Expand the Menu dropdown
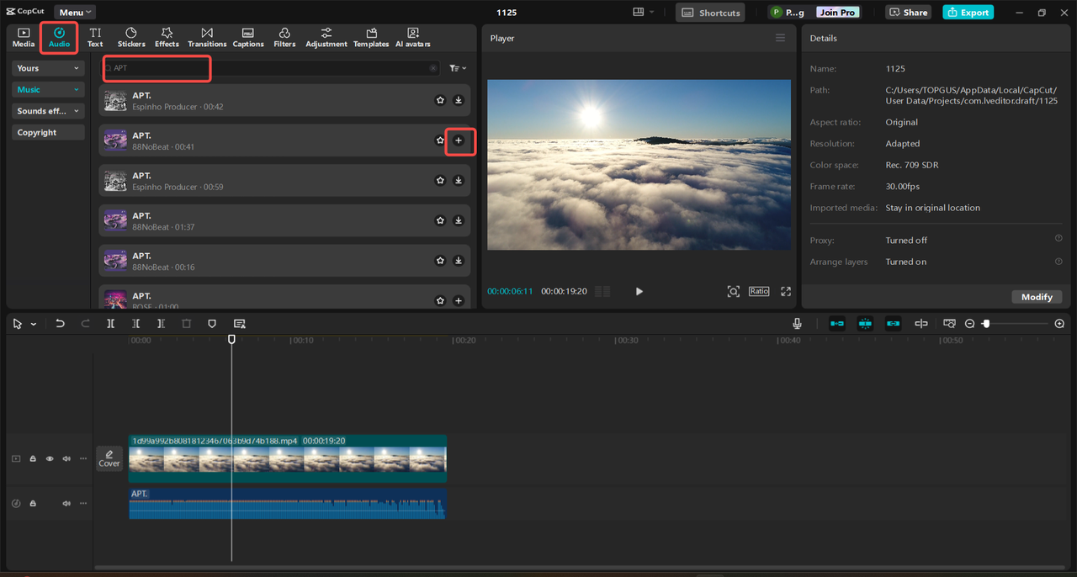This screenshot has height=577, width=1077. 75,13
